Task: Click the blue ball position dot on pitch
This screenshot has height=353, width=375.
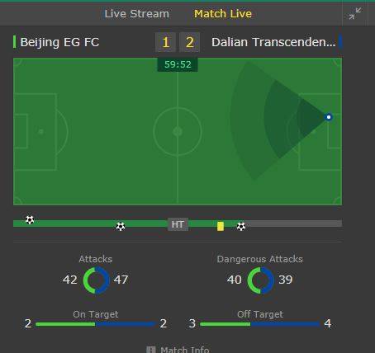Action: coord(329,117)
